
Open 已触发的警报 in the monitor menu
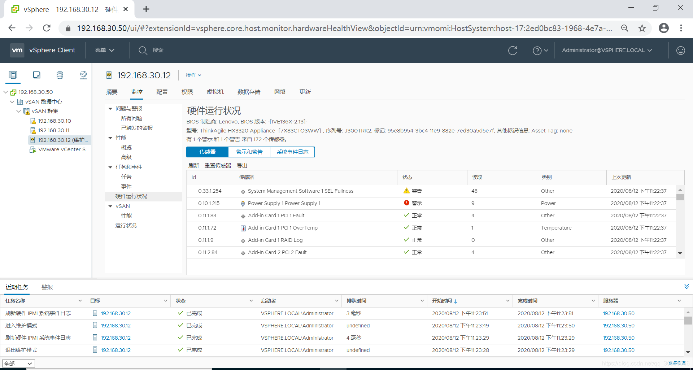click(137, 128)
